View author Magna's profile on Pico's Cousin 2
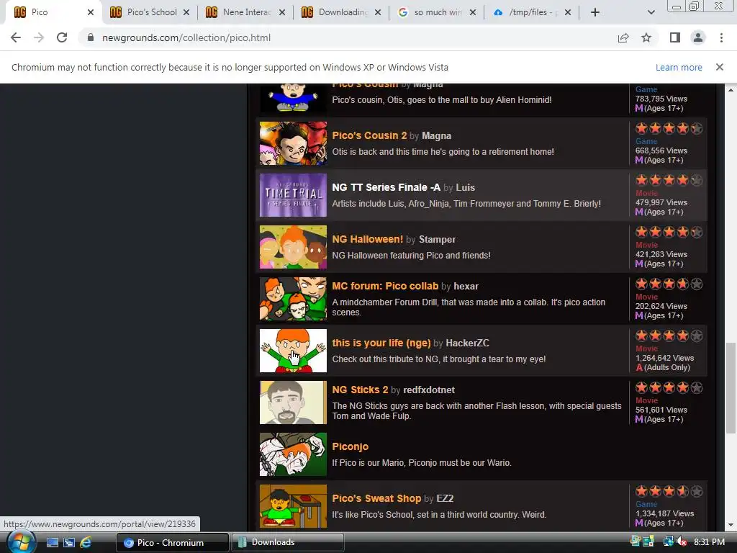737x553 pixels. click(x=436, y=136)
